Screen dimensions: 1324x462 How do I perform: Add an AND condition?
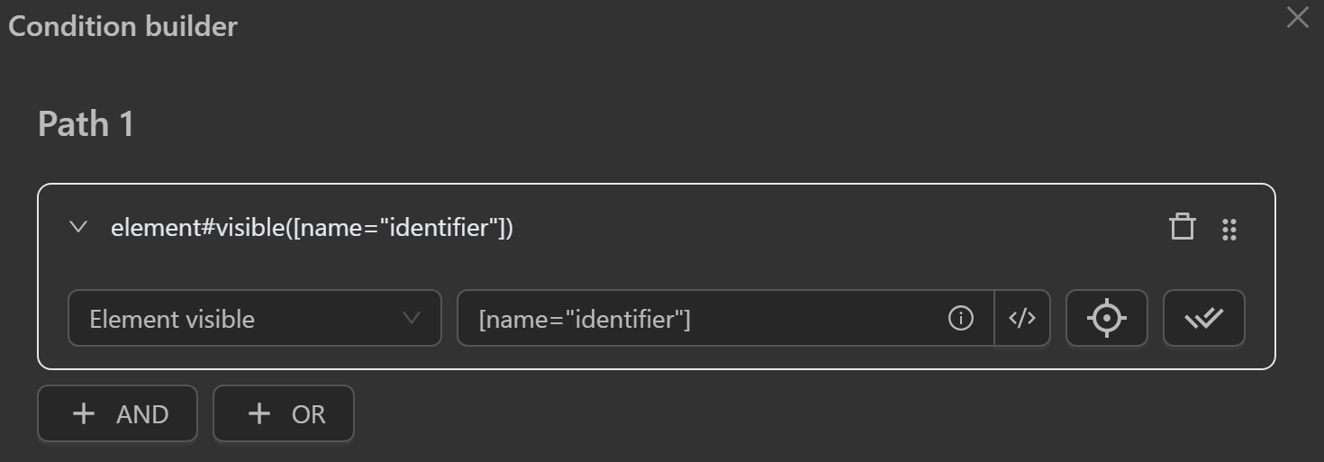point(117,413)
